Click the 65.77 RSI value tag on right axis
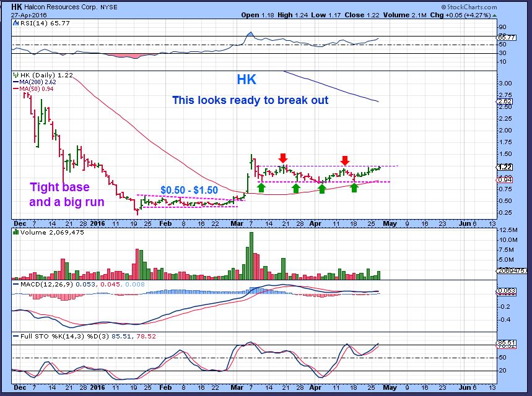The height and width of the screenshot is (396, 532). pos(507,38)
